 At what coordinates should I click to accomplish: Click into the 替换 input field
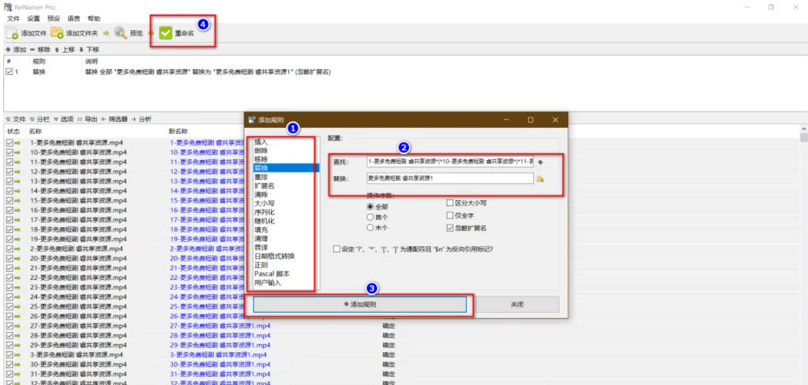pos(450,179)
